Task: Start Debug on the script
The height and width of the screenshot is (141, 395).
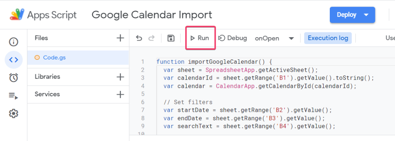Action: [x=233, y=38]
